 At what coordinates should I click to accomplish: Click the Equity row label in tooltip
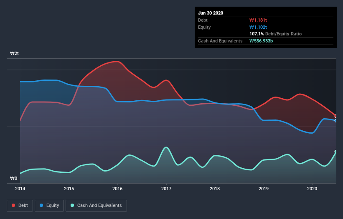pyautogui.click(x=204, y=27)
